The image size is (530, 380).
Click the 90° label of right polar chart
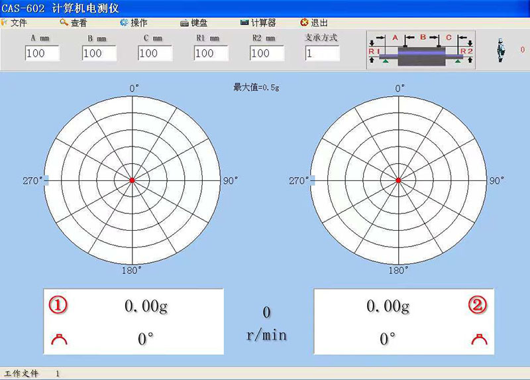tap(497, 180)
